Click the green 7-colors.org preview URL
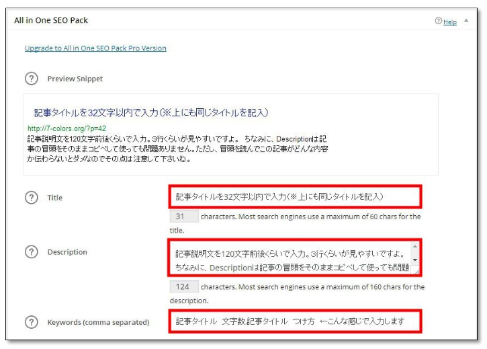The image size is (487, 349). click(67, 128)
